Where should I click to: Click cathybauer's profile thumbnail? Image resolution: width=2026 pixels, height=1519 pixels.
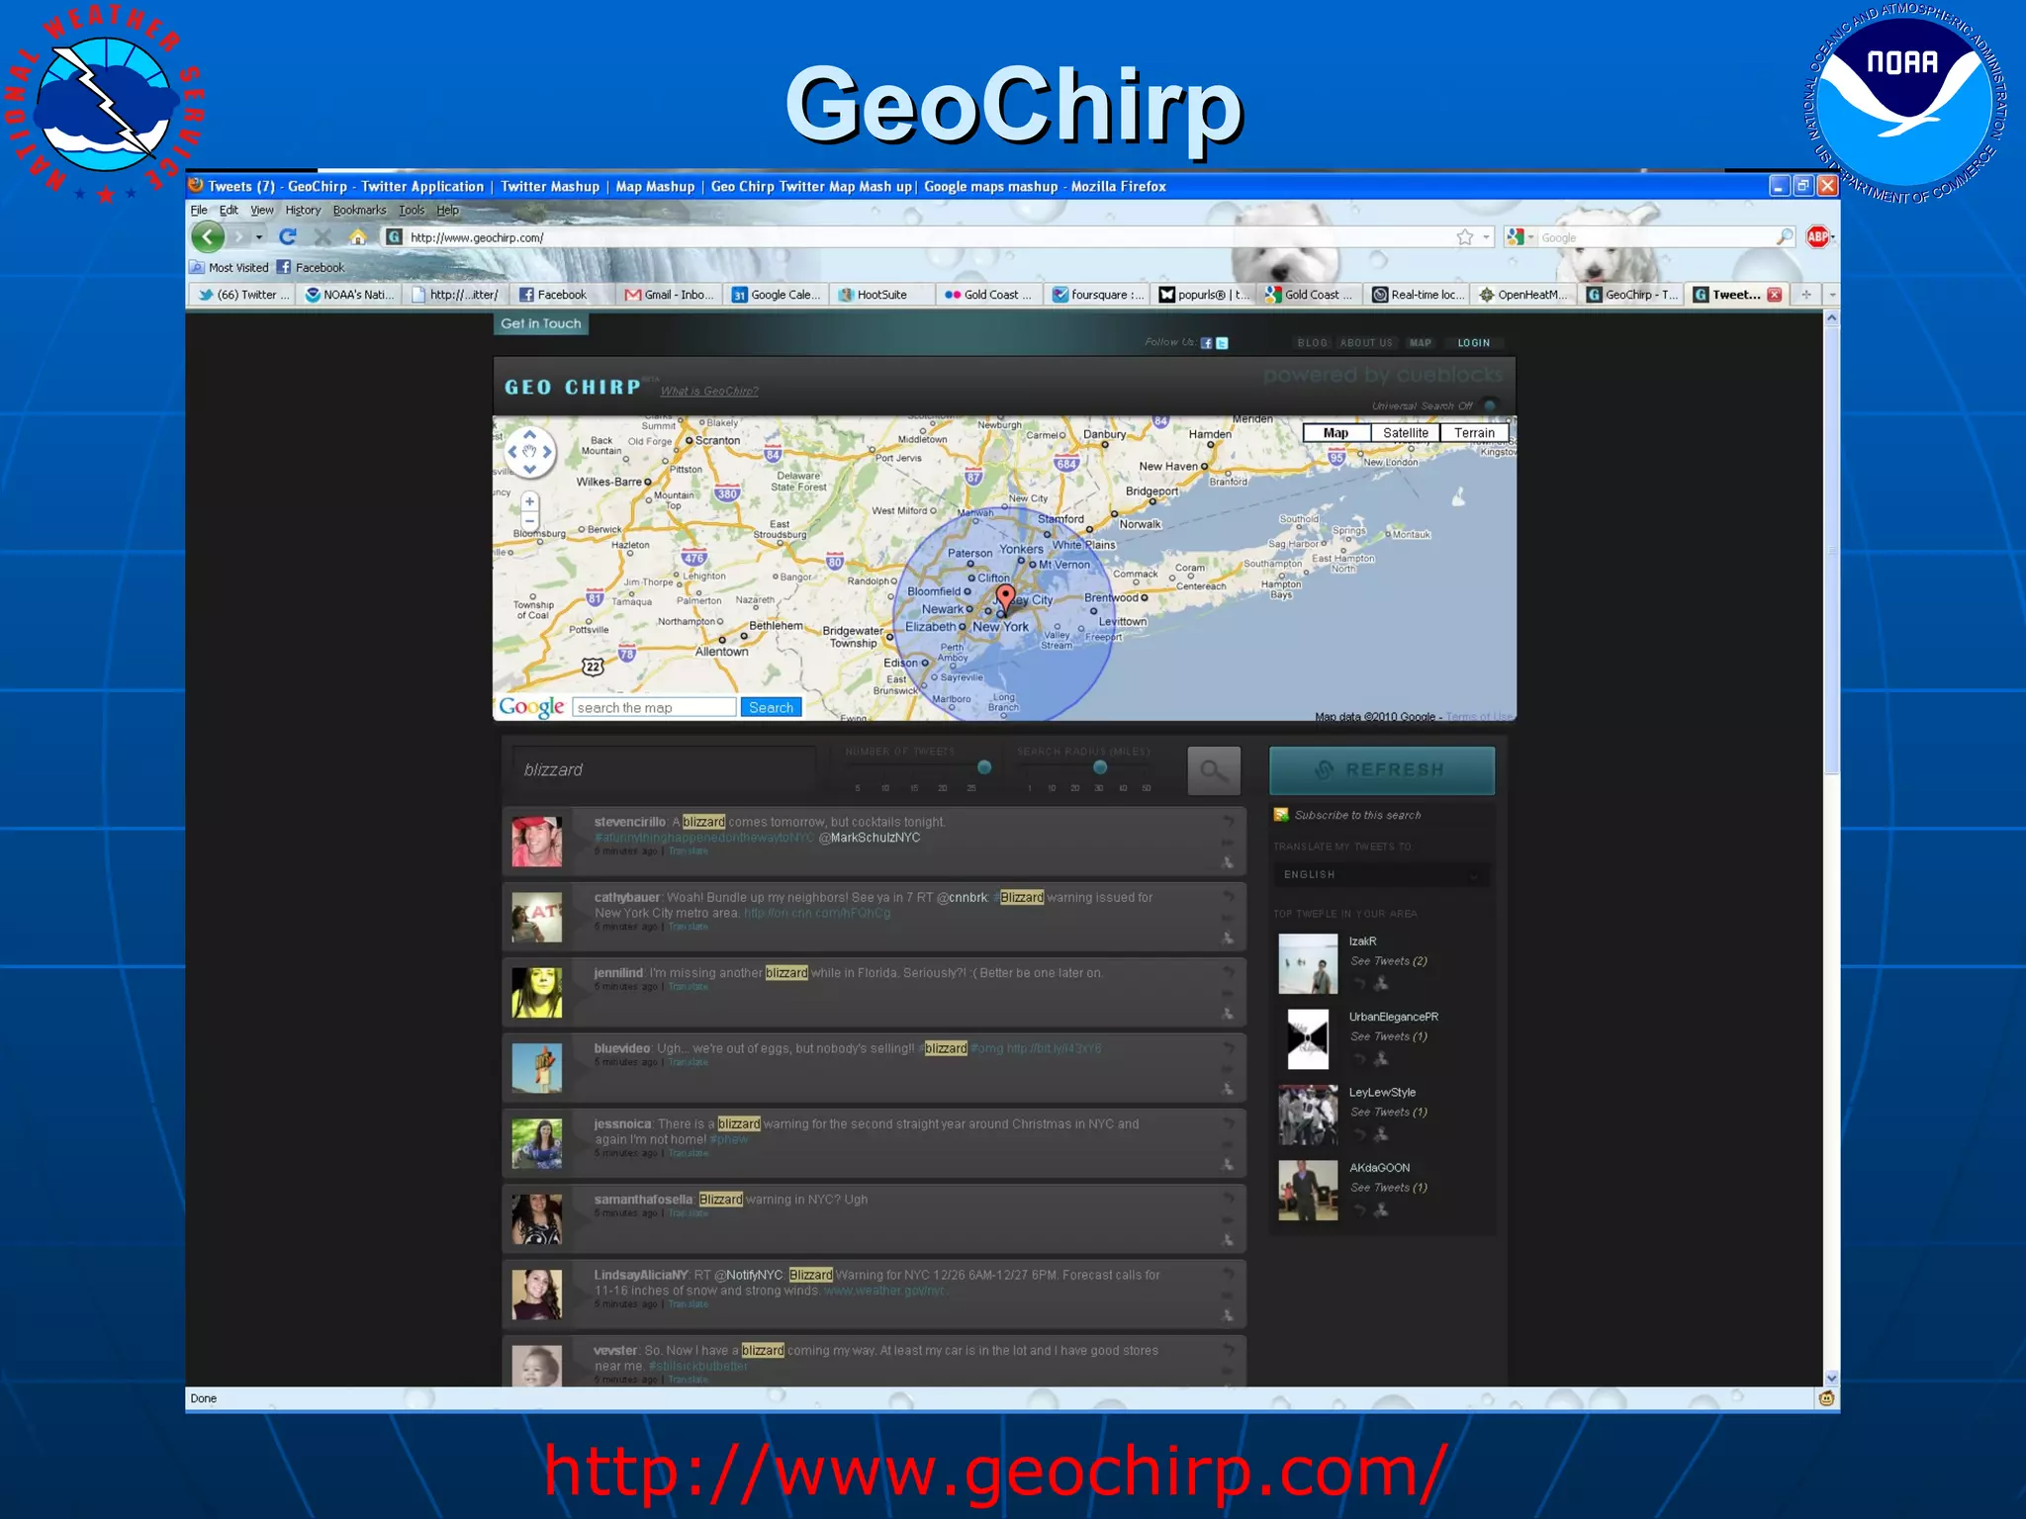pyautogui.click(x=536, y=917)
